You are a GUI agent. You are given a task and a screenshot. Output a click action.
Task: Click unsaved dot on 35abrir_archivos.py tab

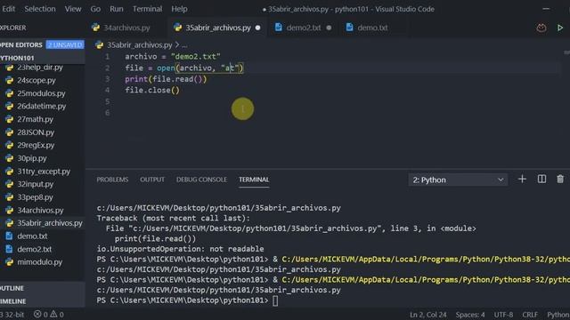coord(257,28)
